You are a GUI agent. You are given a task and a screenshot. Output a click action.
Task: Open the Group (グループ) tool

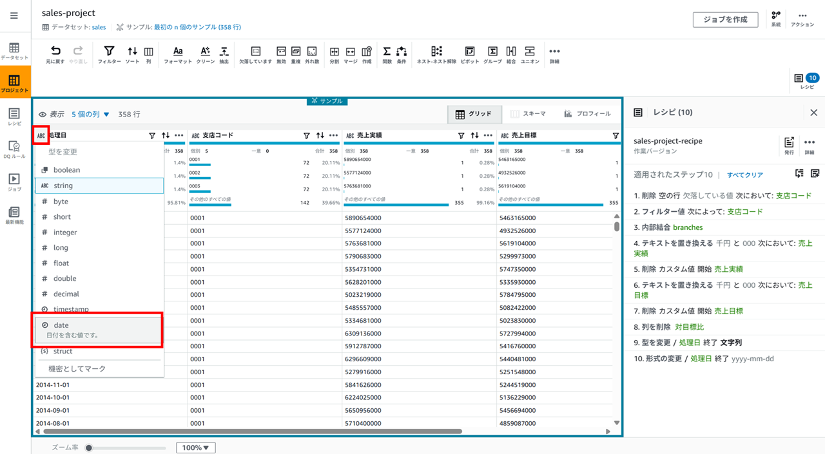pyautogui.click(x=492, y=54)
